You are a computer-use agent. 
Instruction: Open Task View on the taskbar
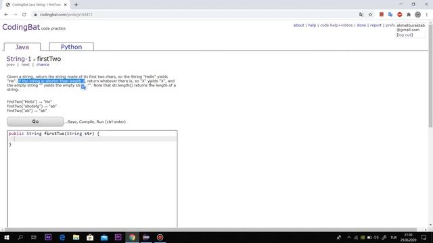34,237
